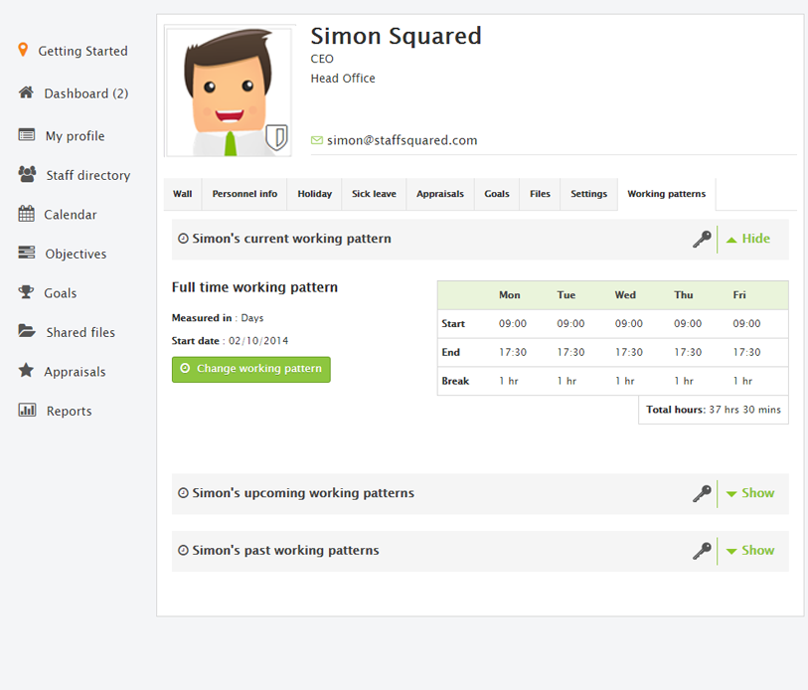Click the simon@staffsquared.com email link
808x690 pixels.
click(x=402, y=140)
